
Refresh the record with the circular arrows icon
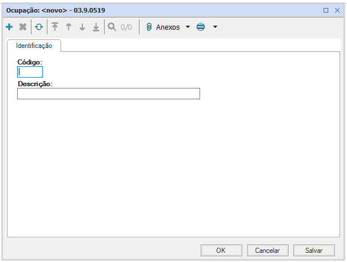pyautogui.click(x=39, y=27)
